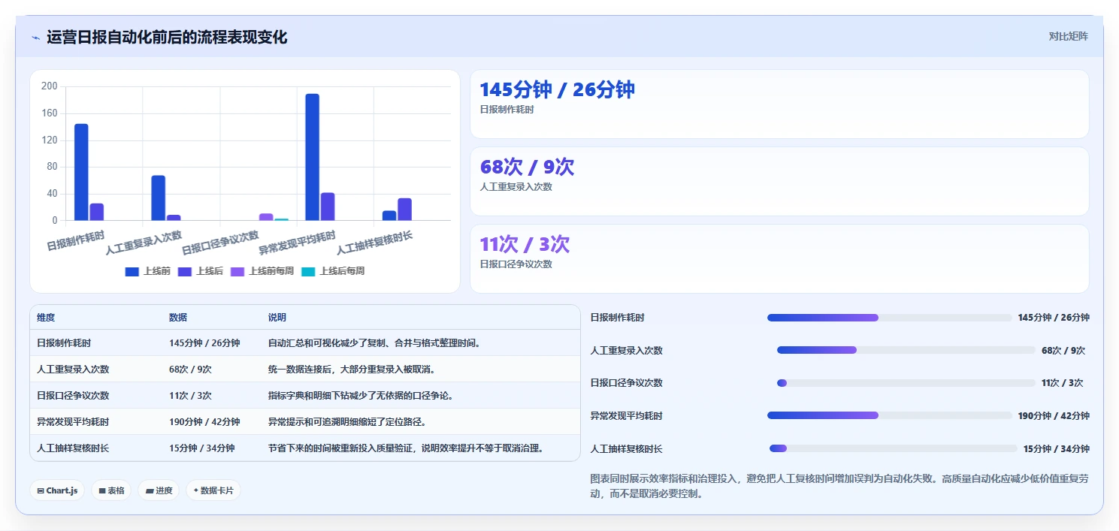Open the 11次 / 3次 data card
Screen dimensions: 1119x531
(779, 258)
